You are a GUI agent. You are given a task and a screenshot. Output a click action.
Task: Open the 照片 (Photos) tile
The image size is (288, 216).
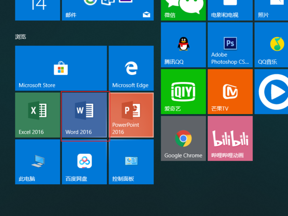pyautogui.click(x=271, y=10)
